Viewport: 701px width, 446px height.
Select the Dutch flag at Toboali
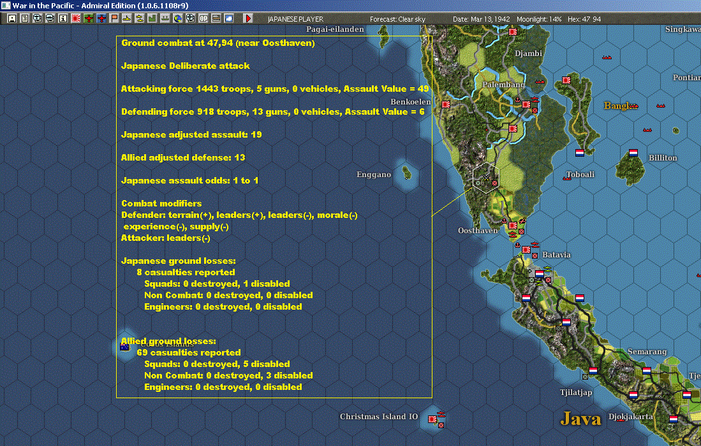[x=580, y=153]
